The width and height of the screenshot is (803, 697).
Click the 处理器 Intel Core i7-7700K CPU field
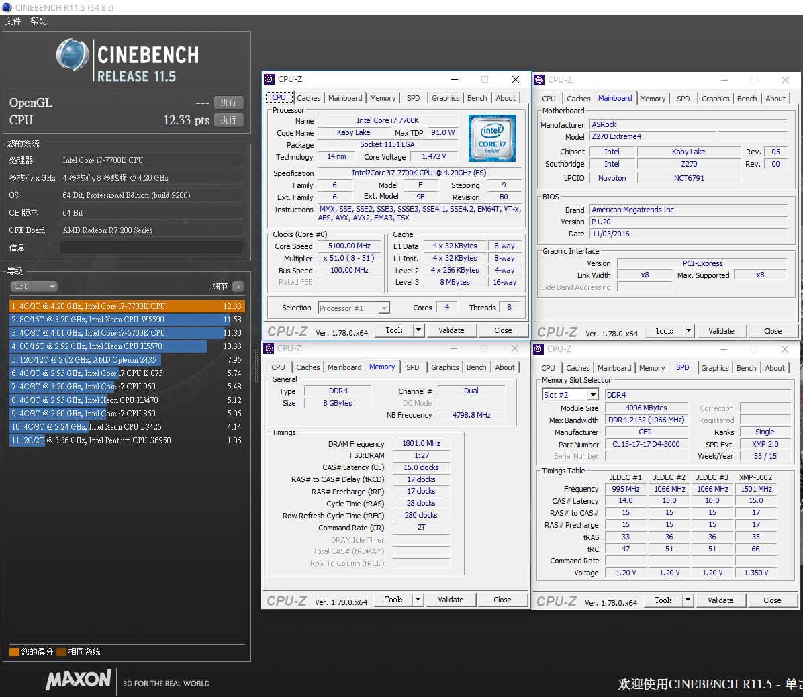click(x=152, y=160)
